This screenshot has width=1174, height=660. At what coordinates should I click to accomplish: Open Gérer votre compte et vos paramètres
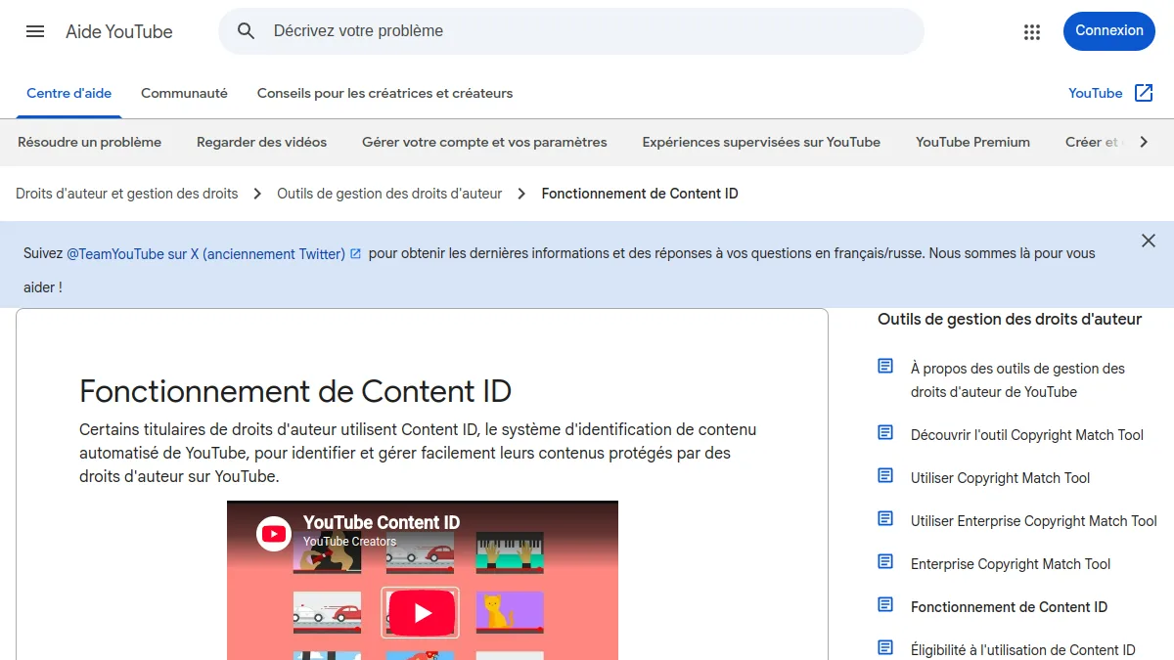coord(484,142)
